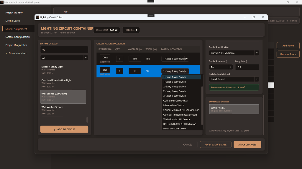The width and height of the screenshot is (302, 169).
Task: Click the switch dropdown list scrollbar
Action: [x=202, y=105]
